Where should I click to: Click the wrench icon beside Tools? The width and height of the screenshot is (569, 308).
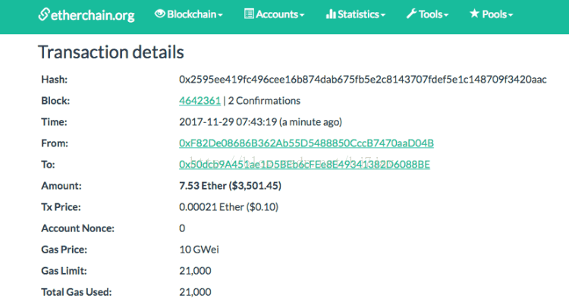411,14
